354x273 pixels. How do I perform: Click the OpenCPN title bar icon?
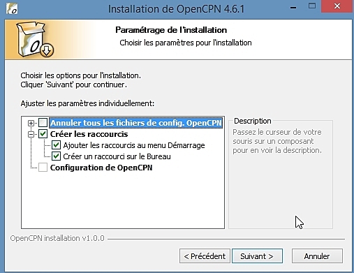coord(12,9)
